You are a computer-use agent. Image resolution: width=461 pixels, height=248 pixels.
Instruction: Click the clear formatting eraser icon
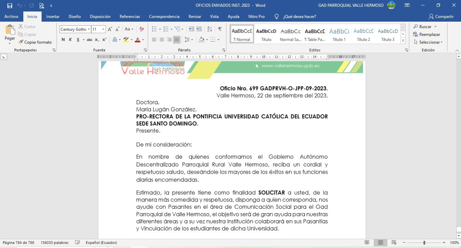point(142,29)
